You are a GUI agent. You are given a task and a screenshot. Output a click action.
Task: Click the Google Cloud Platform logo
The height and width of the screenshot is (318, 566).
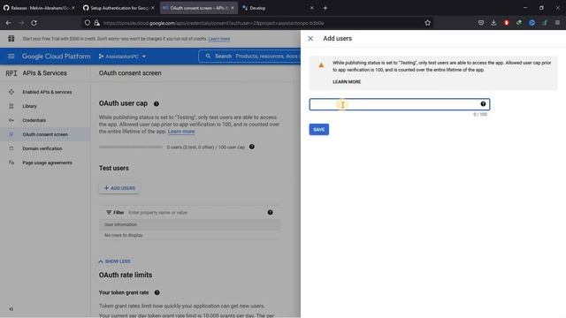click(x=57, y=57)
